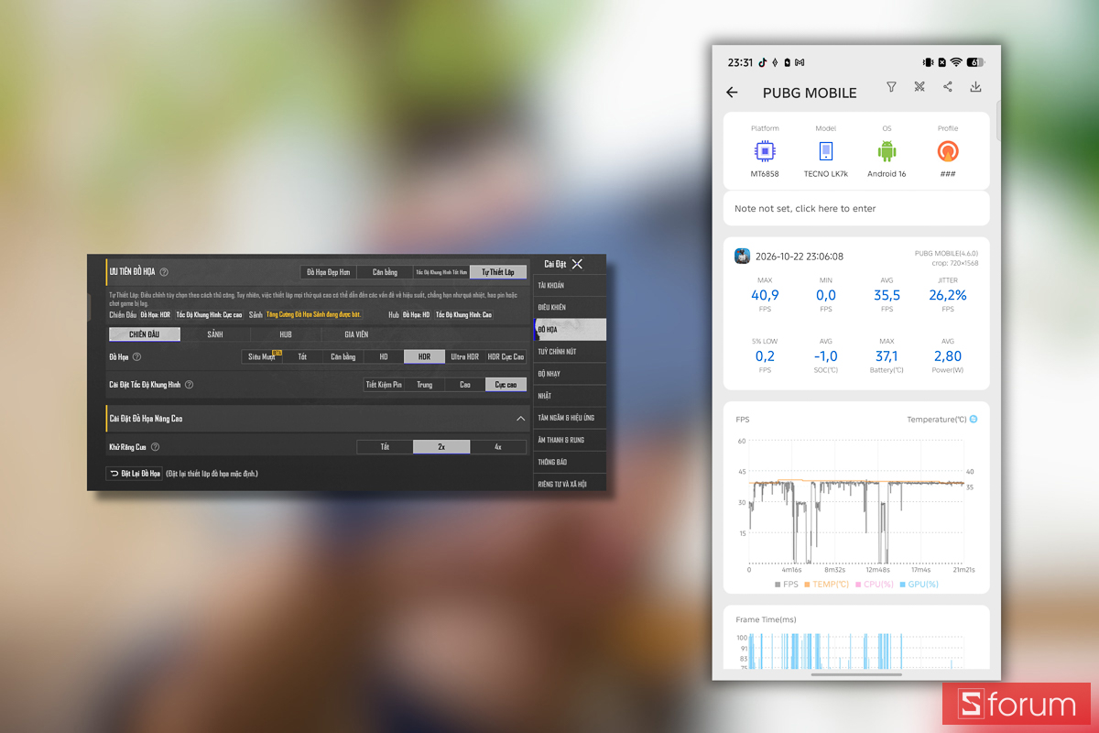Download the report with the download icon

coord(975,87)
